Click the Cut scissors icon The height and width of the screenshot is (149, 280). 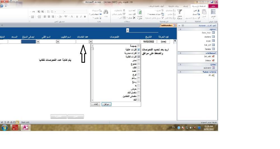(199, 11)
